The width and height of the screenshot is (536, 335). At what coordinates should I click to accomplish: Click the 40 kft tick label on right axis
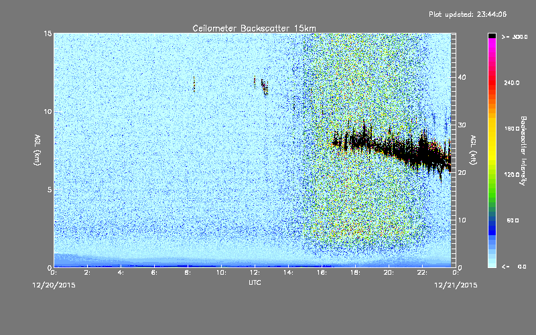[x=462, y=77]
